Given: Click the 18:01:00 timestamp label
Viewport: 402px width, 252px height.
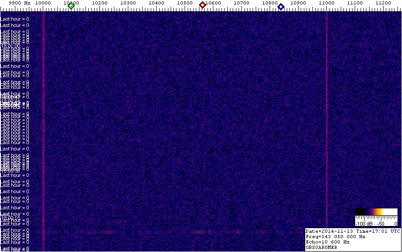Looking at the screenshot, I should pyautogui.click(x=10, y=46).
